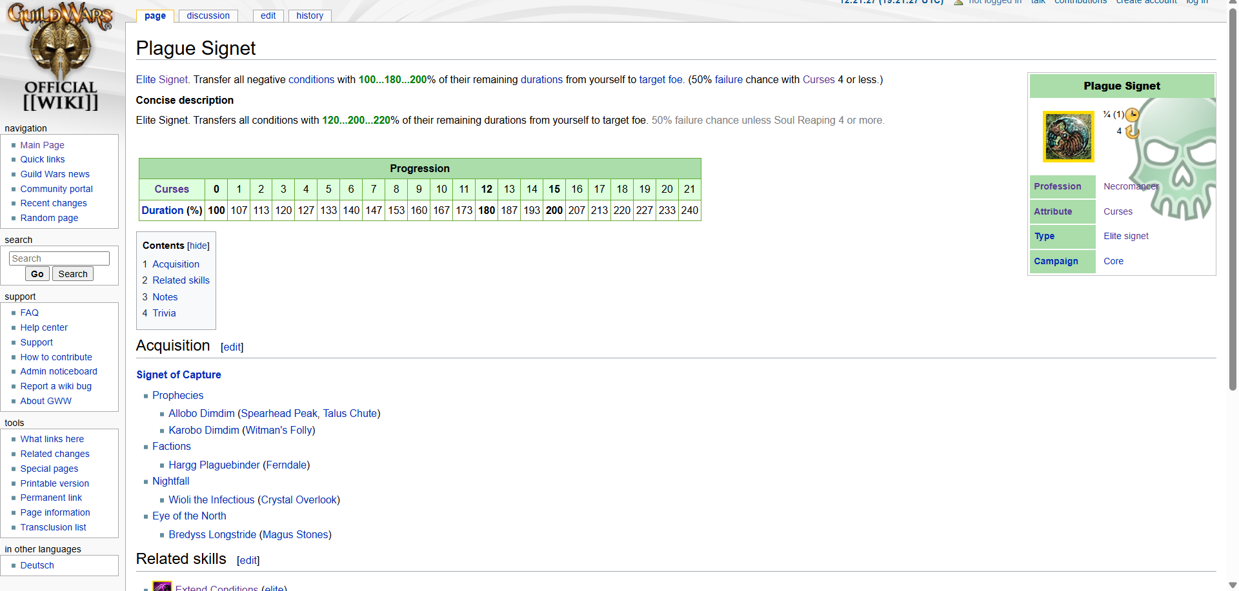Open Recent changes
The width and height of the screenshot is (1239, 591).
(x=54, y=203)
